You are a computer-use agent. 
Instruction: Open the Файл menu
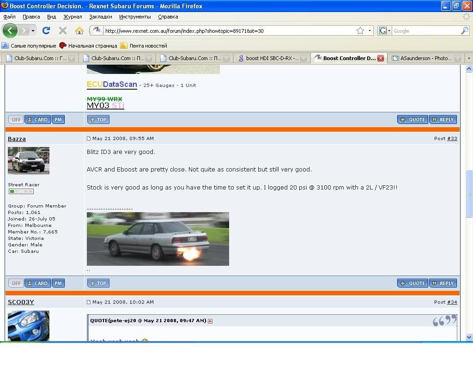[x=9, y=17]
